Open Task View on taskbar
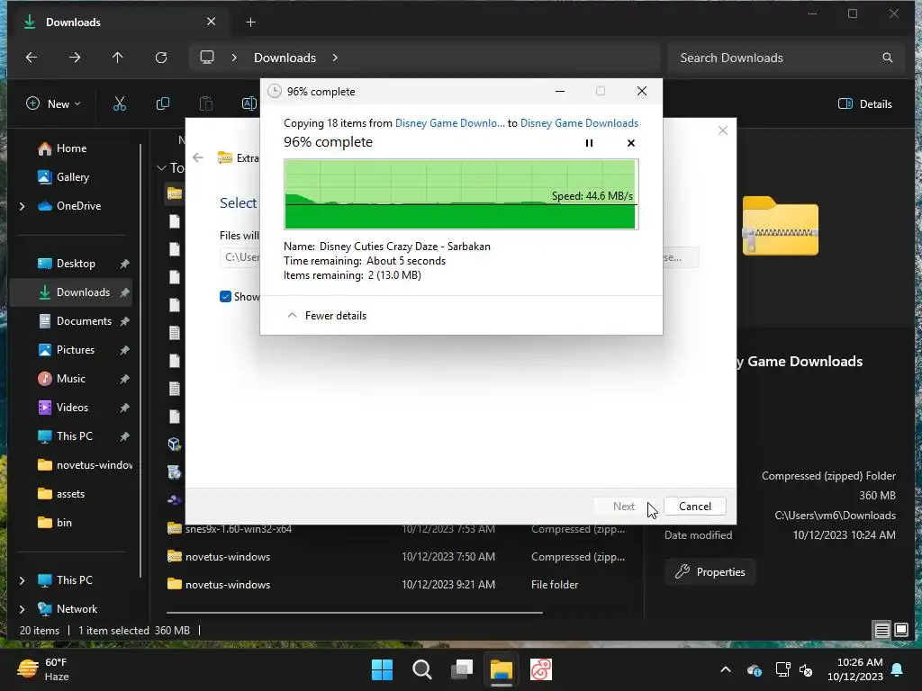 462,669
